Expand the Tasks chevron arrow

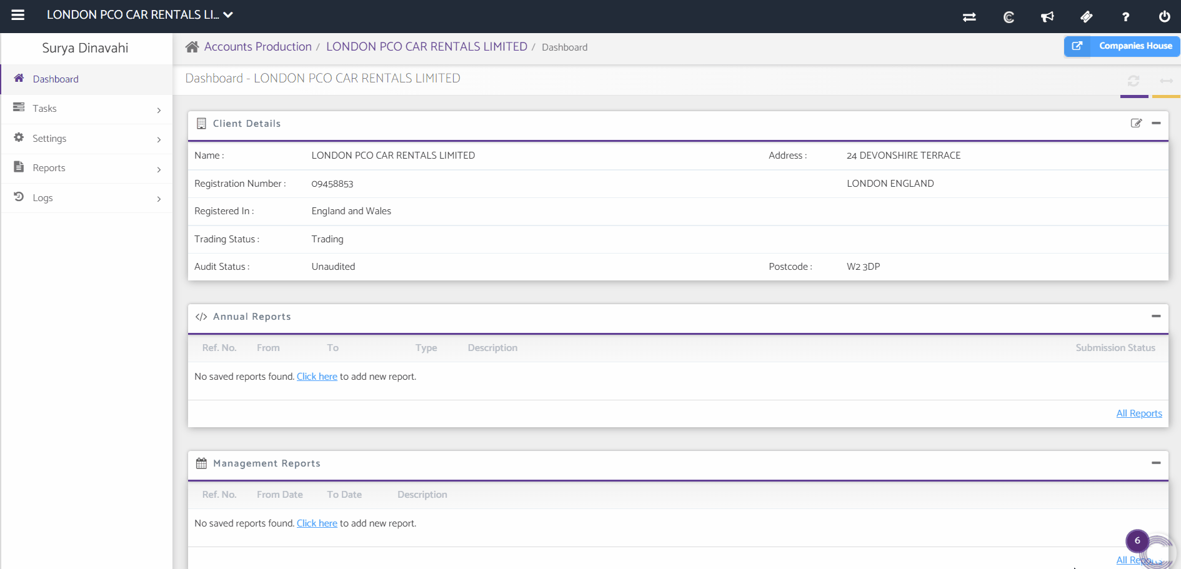coord(159,110)
